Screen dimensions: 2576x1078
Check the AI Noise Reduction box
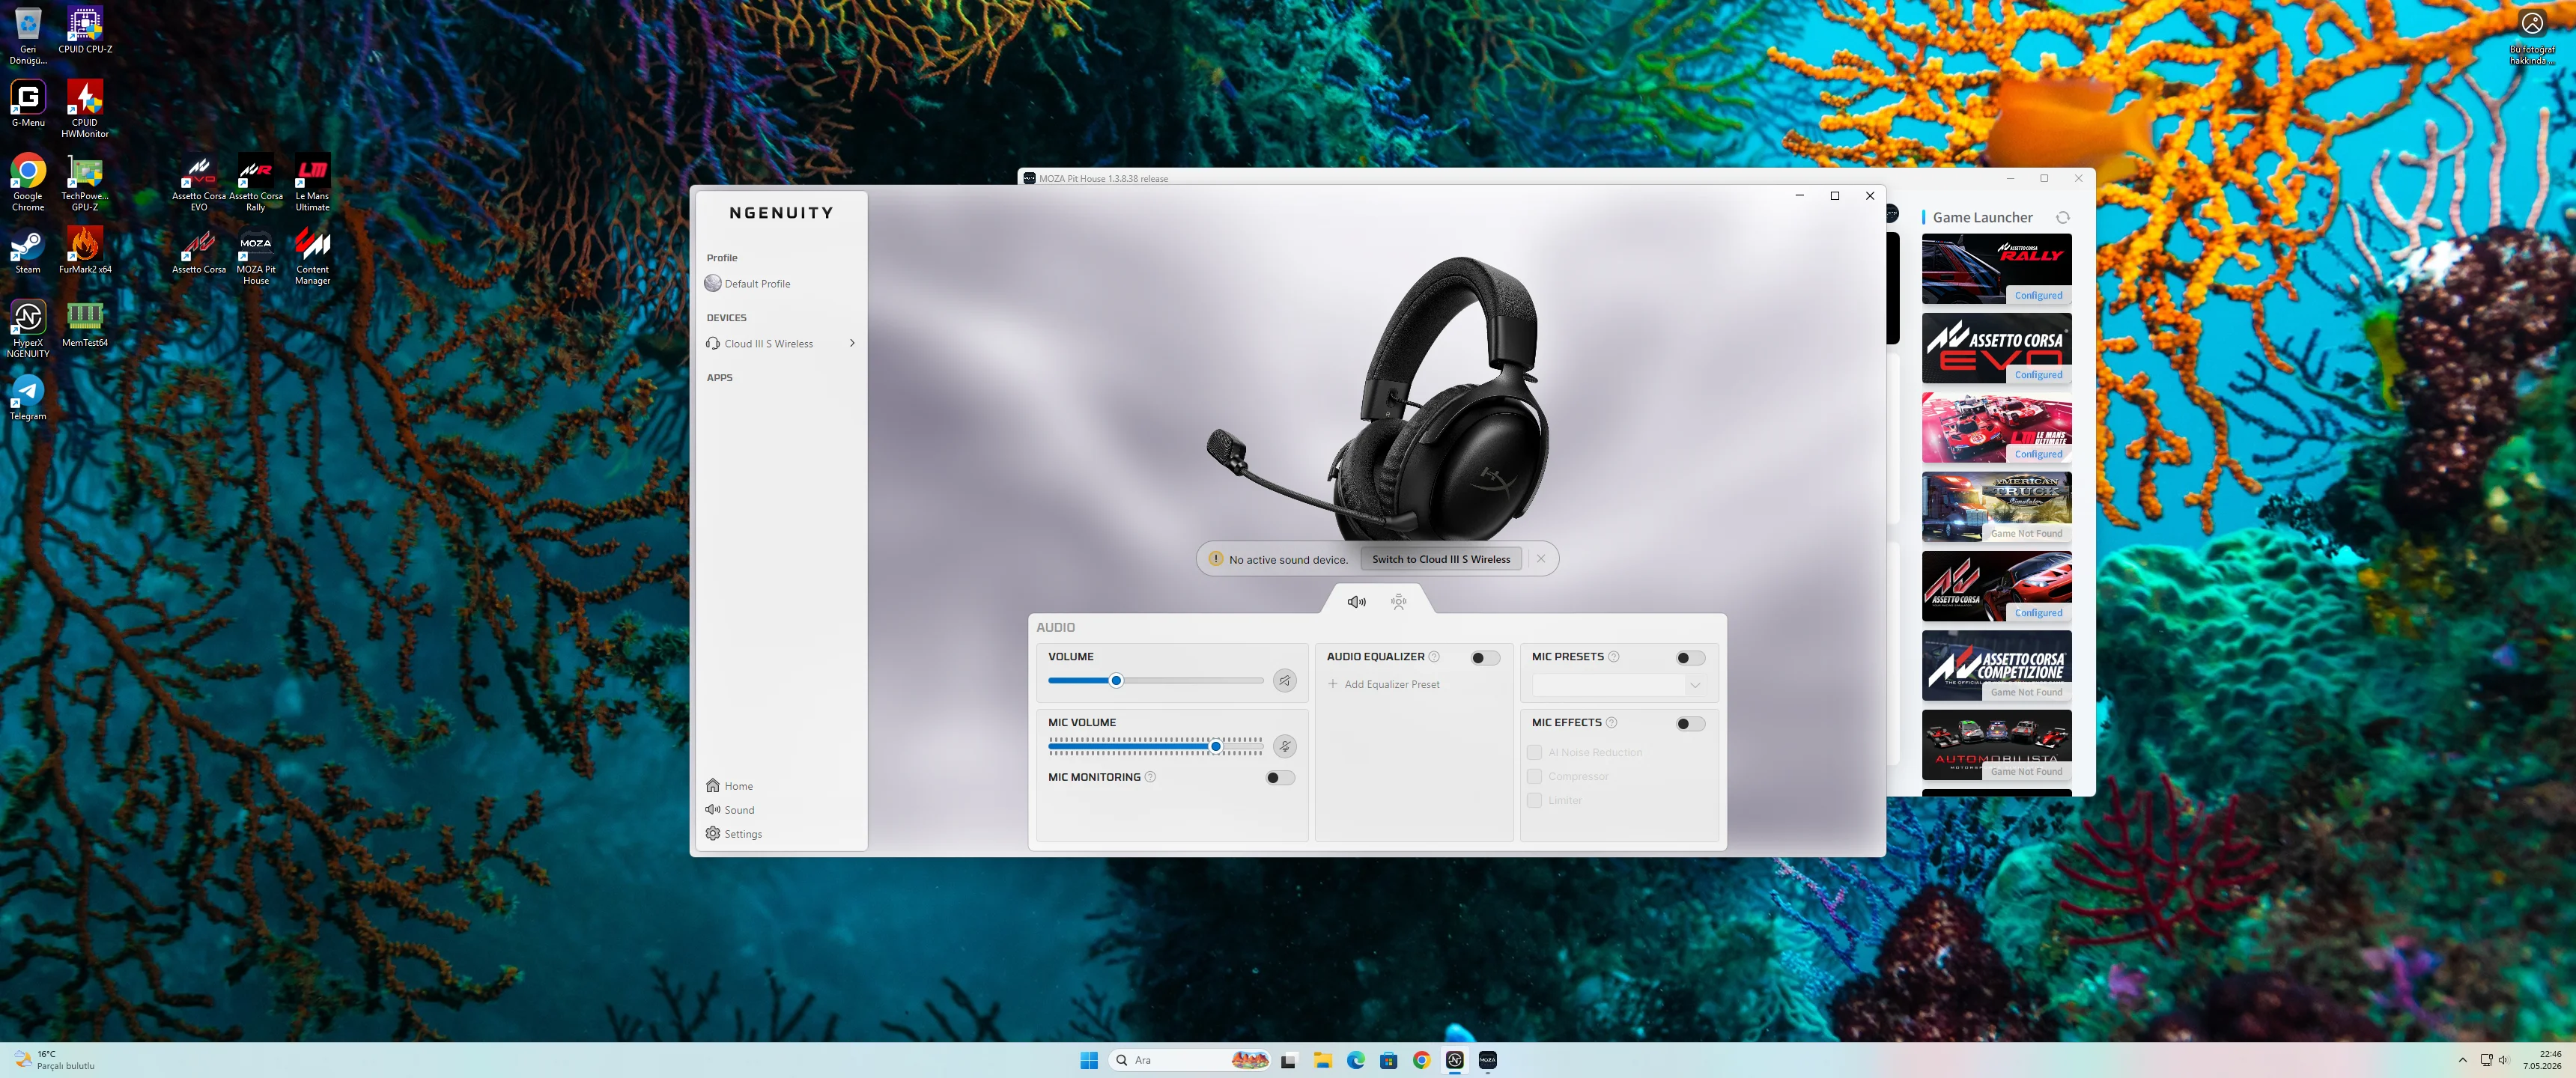click(1534, 752)
